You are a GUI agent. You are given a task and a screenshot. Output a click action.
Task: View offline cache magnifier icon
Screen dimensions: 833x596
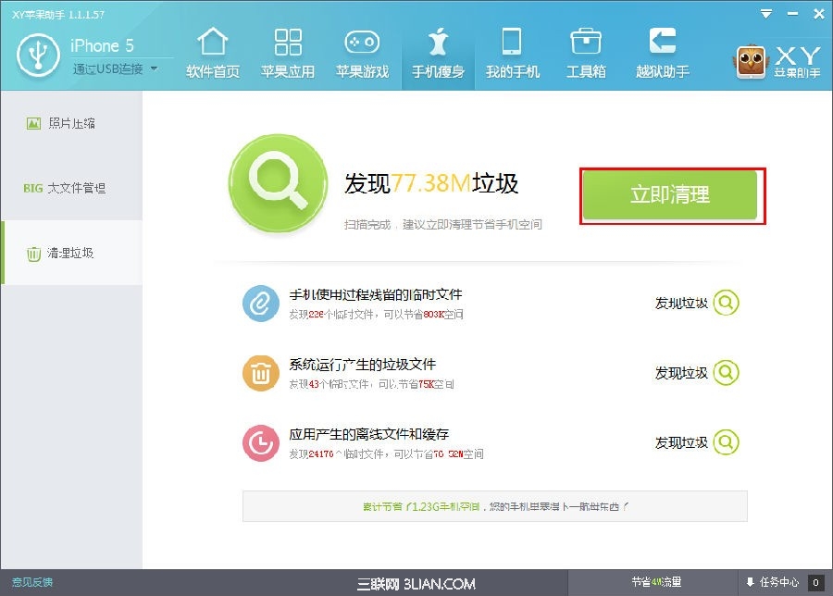tap(727, 442)
